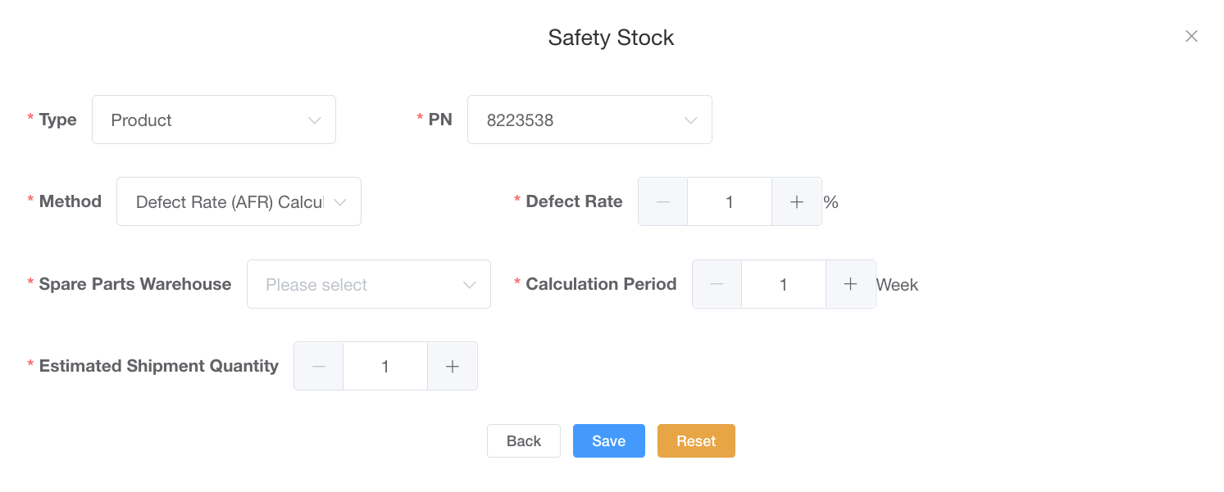Image resolution: width=1224 pixels, height=492 pixels.
Task: Click plus on Calculation Period
Action: click(850, 284)
